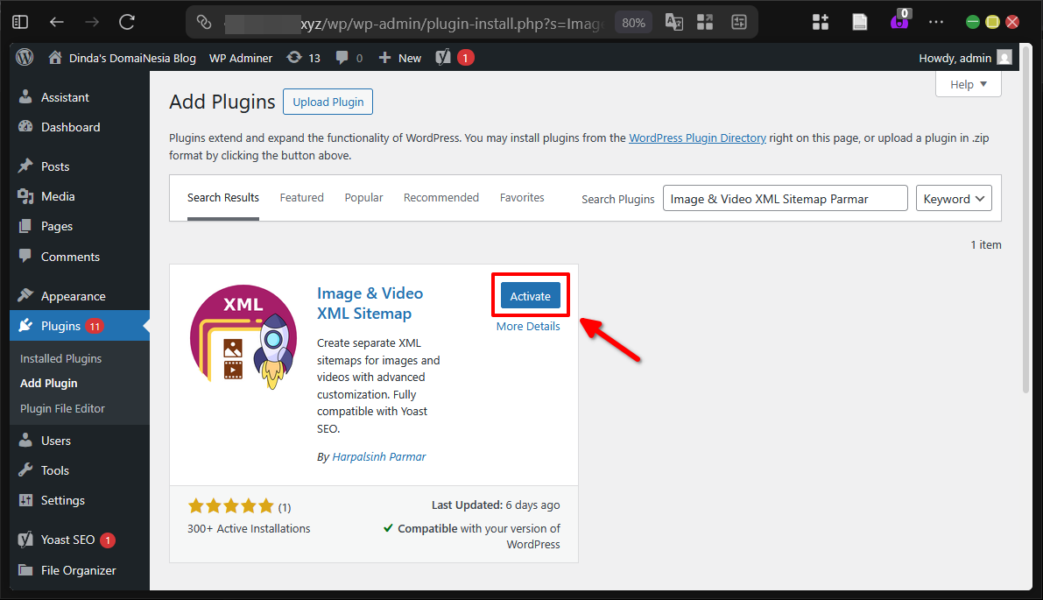This screenshot has height=600, width=1043.
Task: Open the browser translate icon in address bar
Action: click(x=673, y=21)
